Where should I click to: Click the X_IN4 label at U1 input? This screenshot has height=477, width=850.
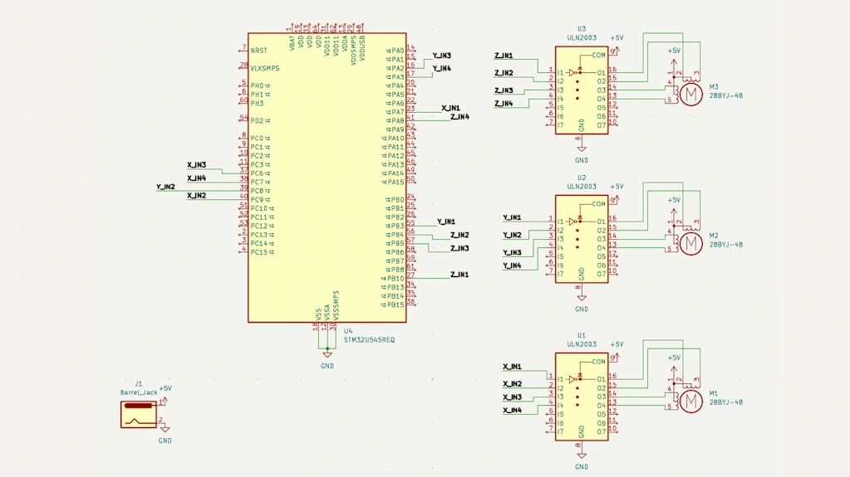coord(513,411)
